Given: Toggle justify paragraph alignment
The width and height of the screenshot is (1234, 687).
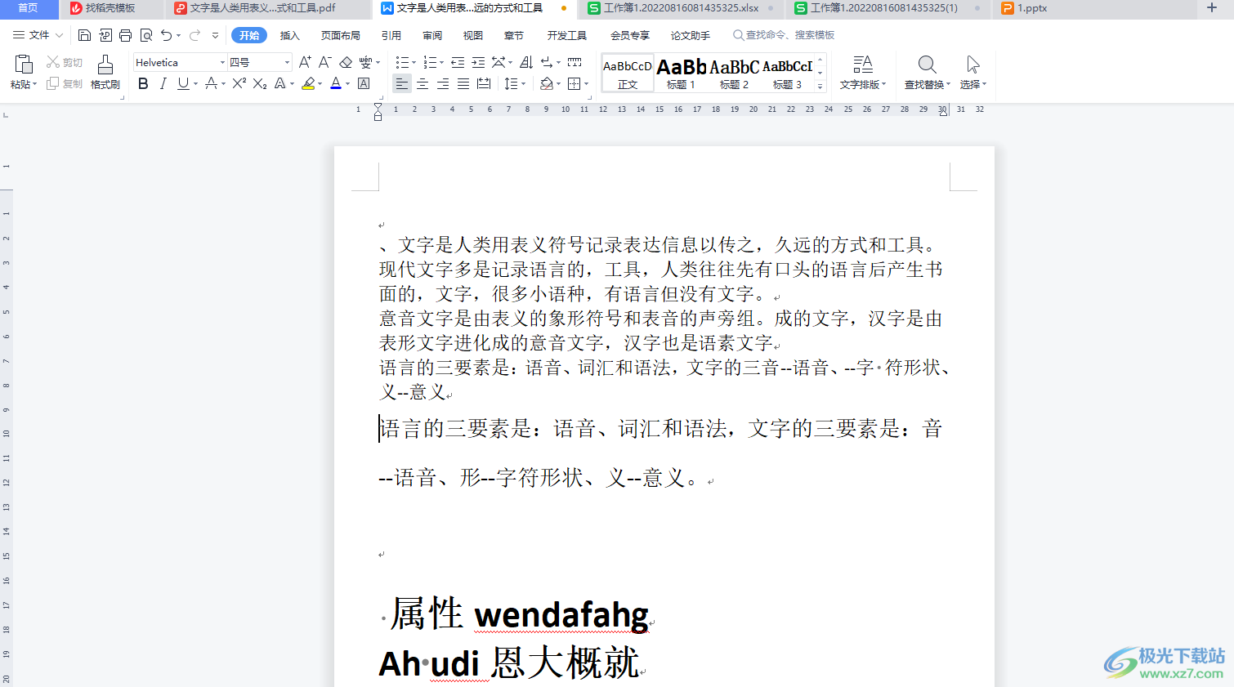Looking at the screenshot, I should [x=463, y=83].
